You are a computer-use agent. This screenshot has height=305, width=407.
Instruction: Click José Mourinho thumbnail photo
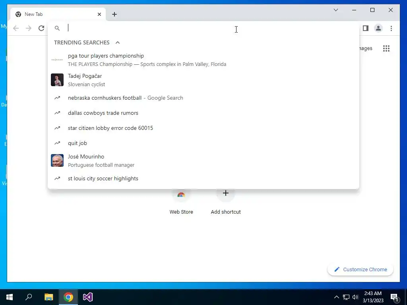click(57, 160)
